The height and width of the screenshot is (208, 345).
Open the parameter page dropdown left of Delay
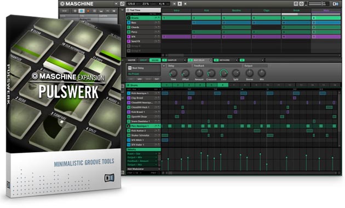point(164,66)
